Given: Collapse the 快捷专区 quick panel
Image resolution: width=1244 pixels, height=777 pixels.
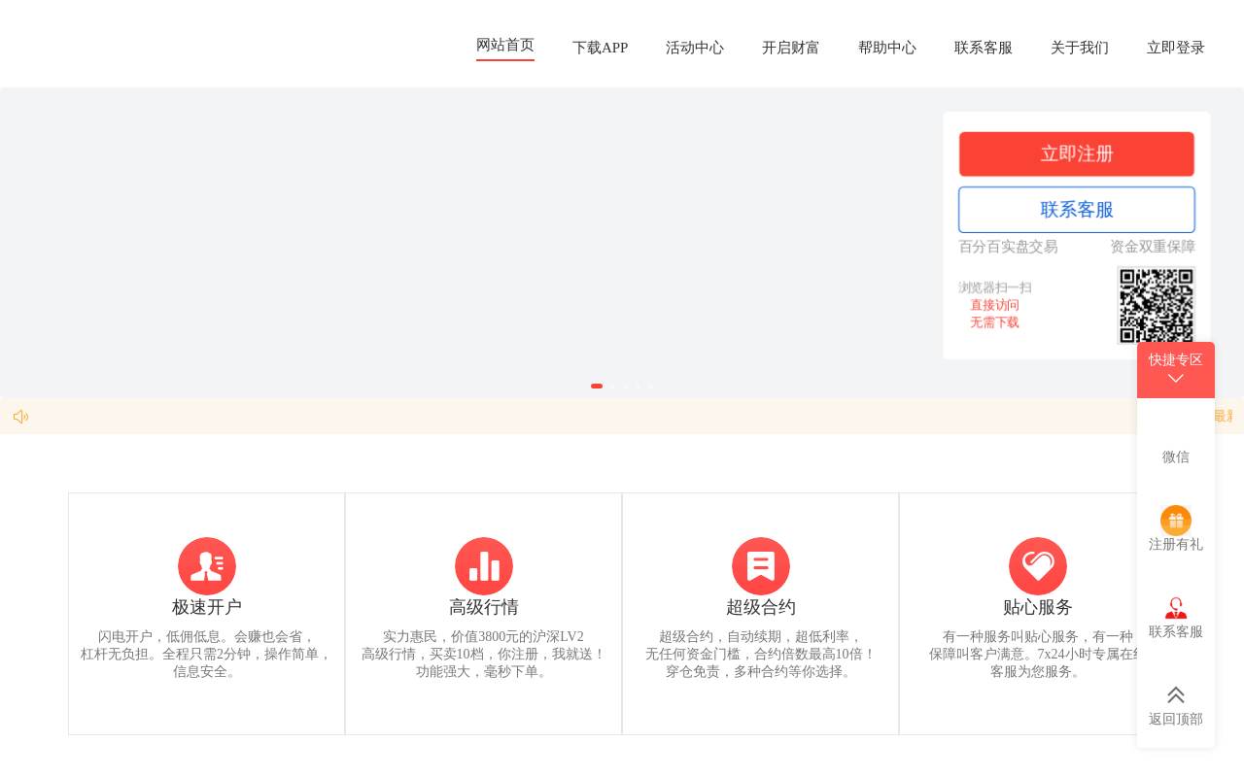Looking at the screenshot, I should click(x=1176, y=370).
